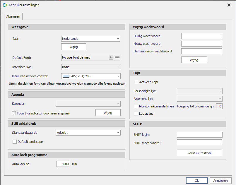
Task: Close the Gebruikersinstellingen dialog with X
Action: 229,5
